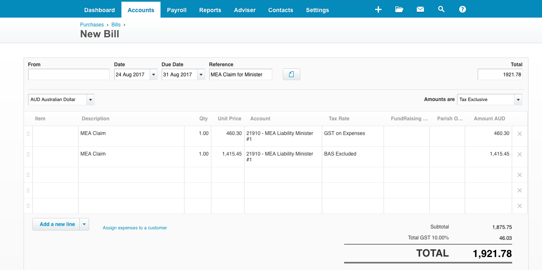Click the Reference field MEA Claim for Minister

click(241, 75)
